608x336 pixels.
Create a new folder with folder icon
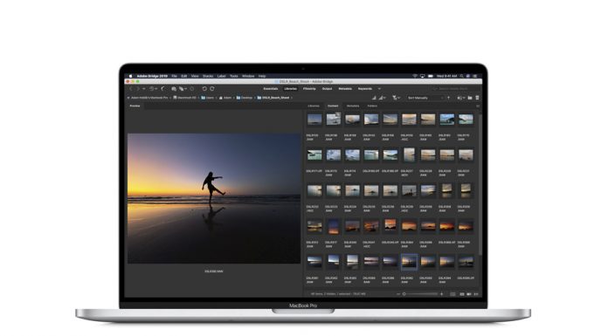coord(470,98)
